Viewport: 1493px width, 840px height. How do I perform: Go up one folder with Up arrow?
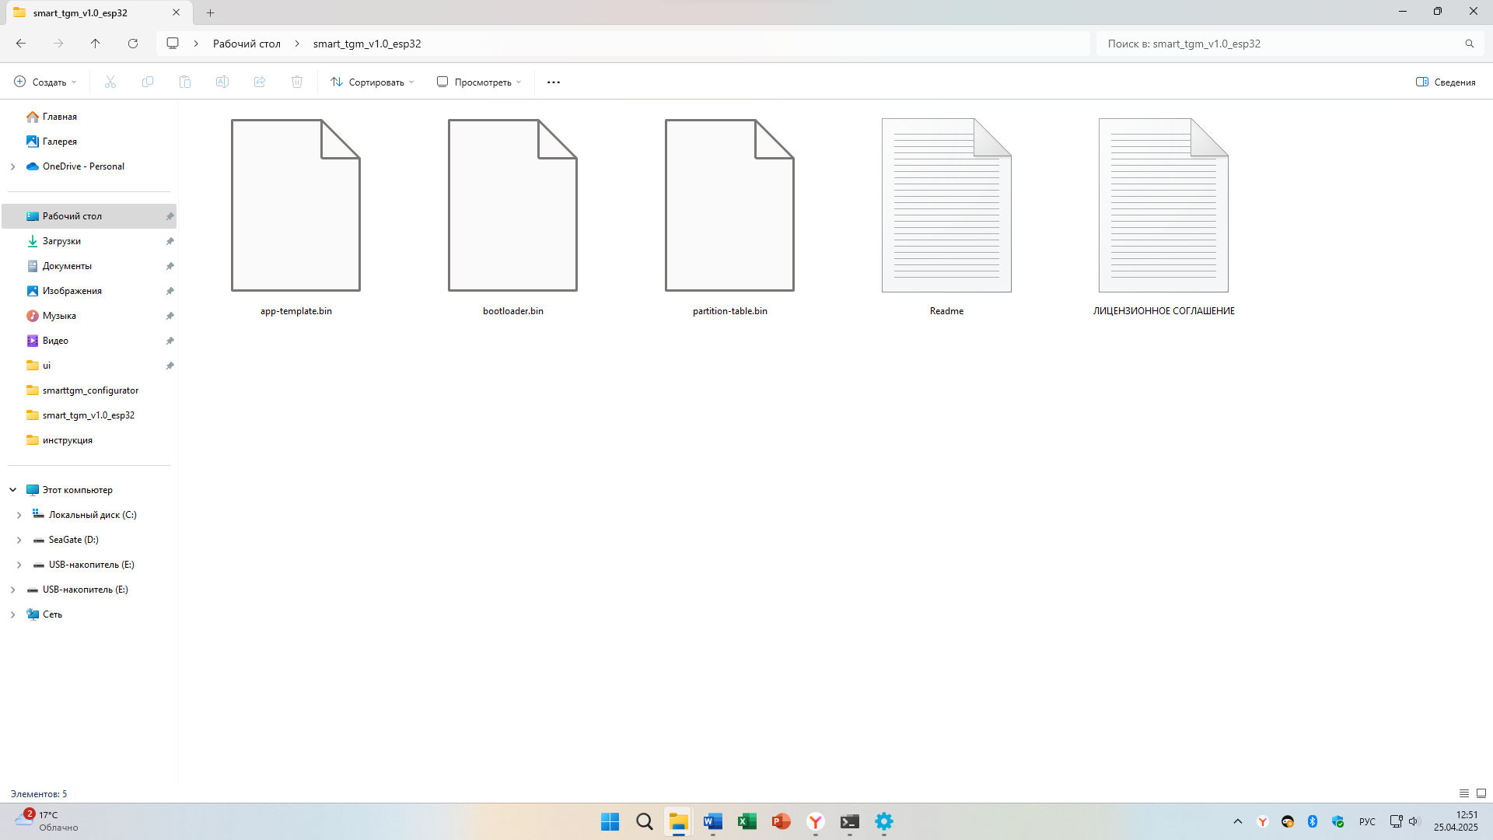(96, 44)
